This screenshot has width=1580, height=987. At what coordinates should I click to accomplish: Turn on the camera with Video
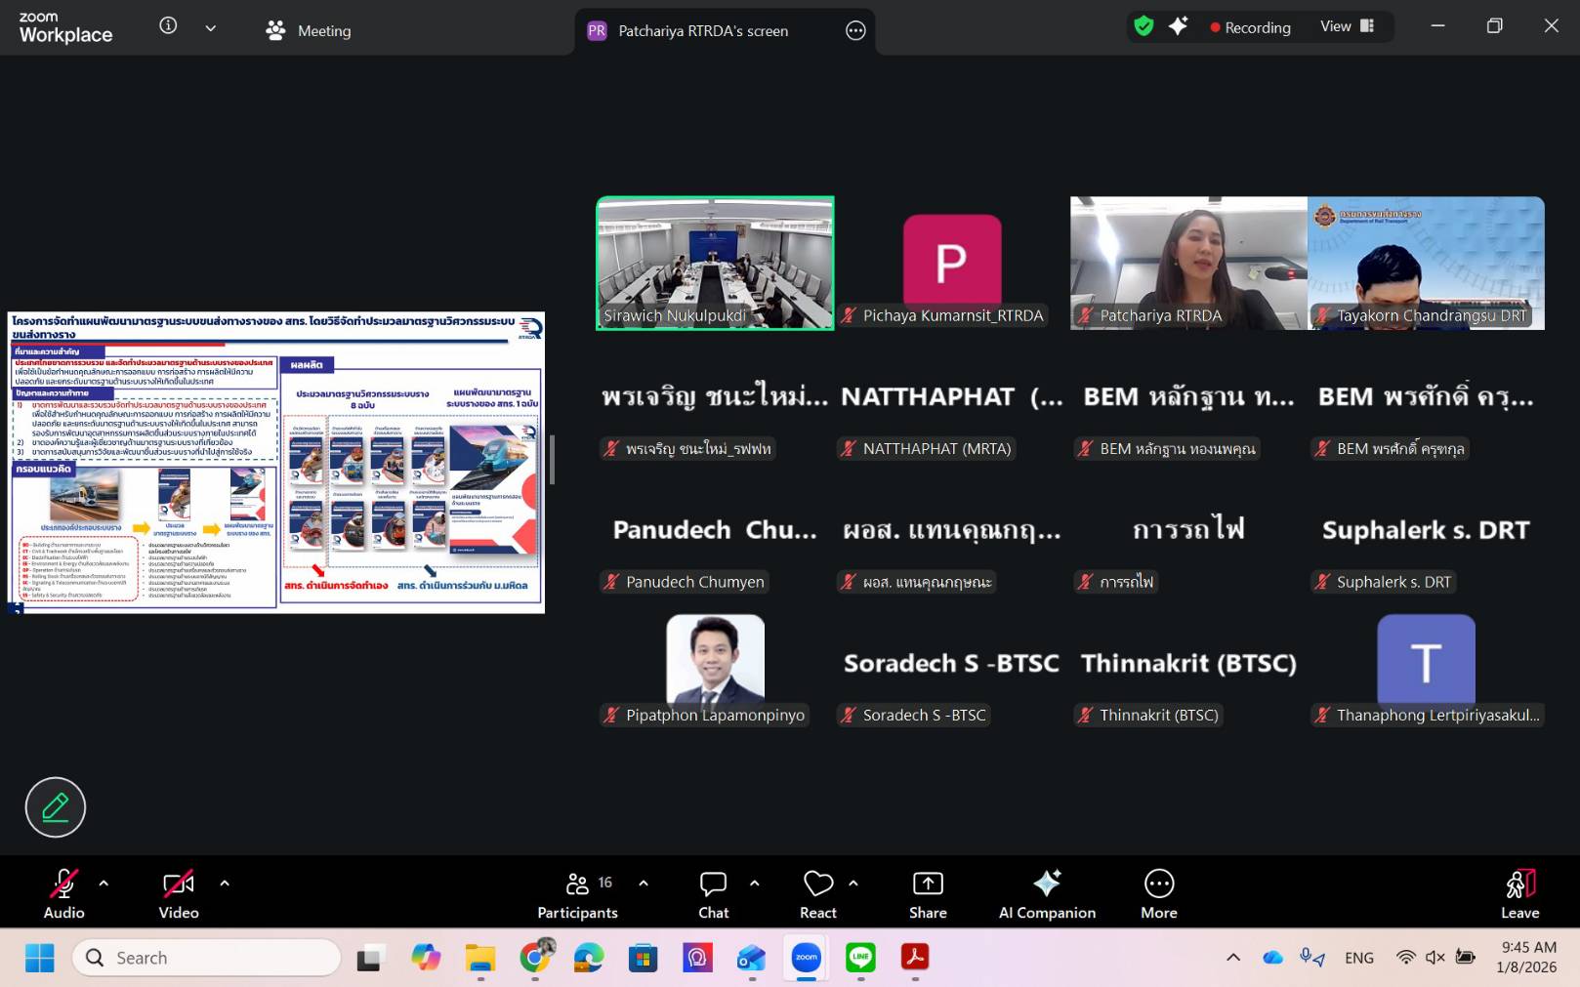(x=179, y=894)
